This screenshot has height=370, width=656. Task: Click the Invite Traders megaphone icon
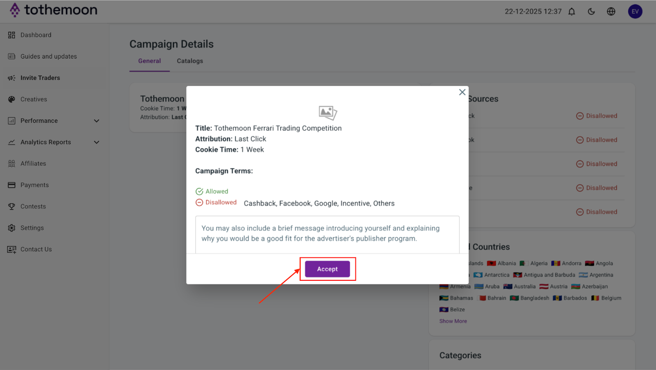click(x=11, y=78)
